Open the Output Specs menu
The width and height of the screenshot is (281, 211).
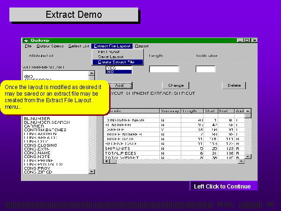[x=50, y=46]
